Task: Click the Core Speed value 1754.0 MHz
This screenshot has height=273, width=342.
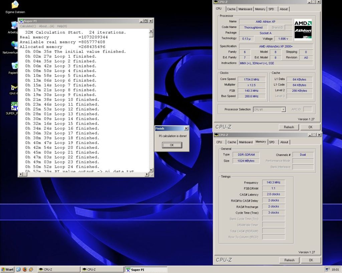Action: 251,79
